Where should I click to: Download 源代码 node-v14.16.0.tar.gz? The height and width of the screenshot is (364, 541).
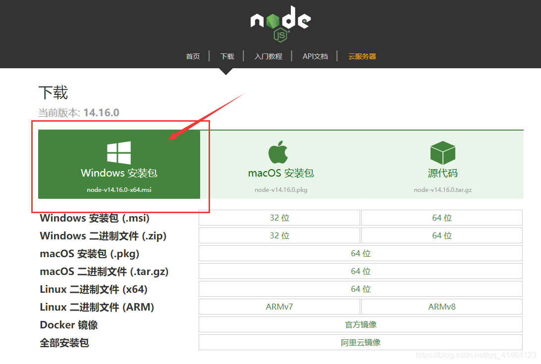coord(443,164)
